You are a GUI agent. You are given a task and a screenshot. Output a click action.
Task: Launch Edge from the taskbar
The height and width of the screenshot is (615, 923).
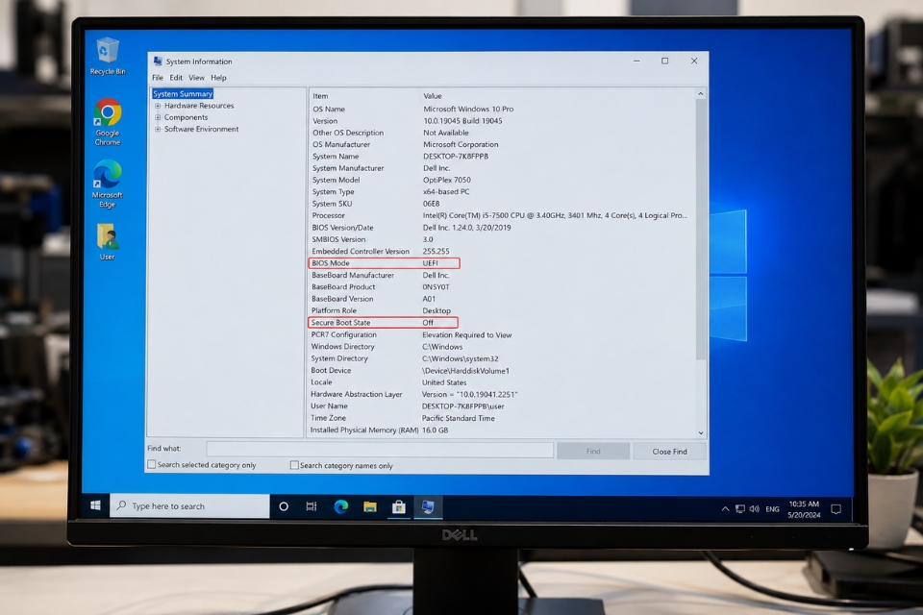[340, 506]
